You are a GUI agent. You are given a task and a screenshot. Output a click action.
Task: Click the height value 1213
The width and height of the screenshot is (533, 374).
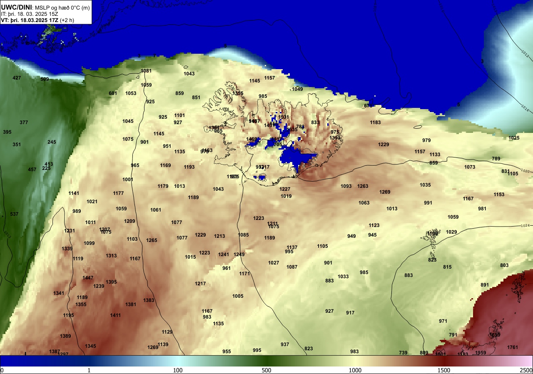coord(219,236)
